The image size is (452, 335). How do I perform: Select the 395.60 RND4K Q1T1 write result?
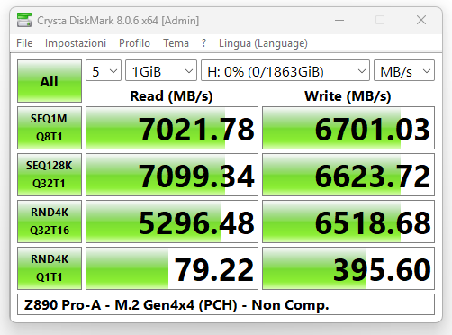348,268
